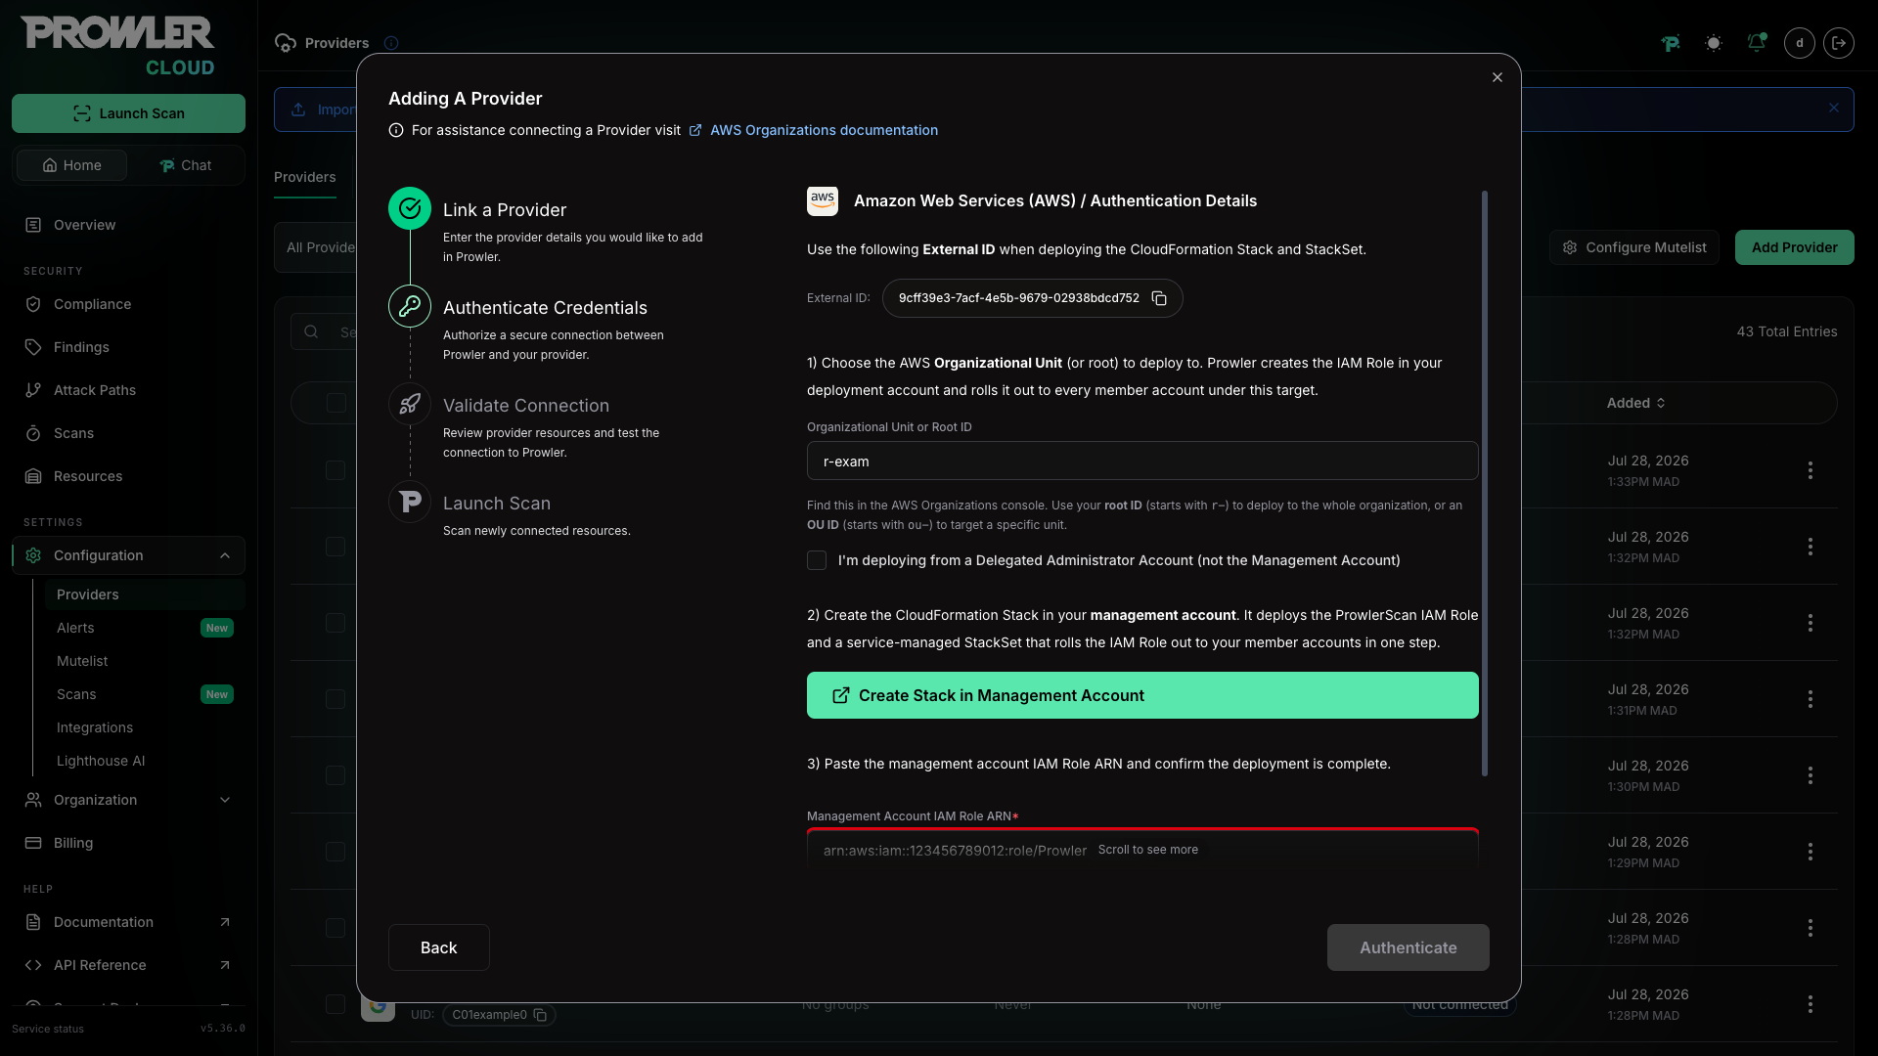Image resolution: width=1878 pixels, height=1056 pixels.
Task: Open row actions for 1:33PM entry
Action: [1811, 470]
